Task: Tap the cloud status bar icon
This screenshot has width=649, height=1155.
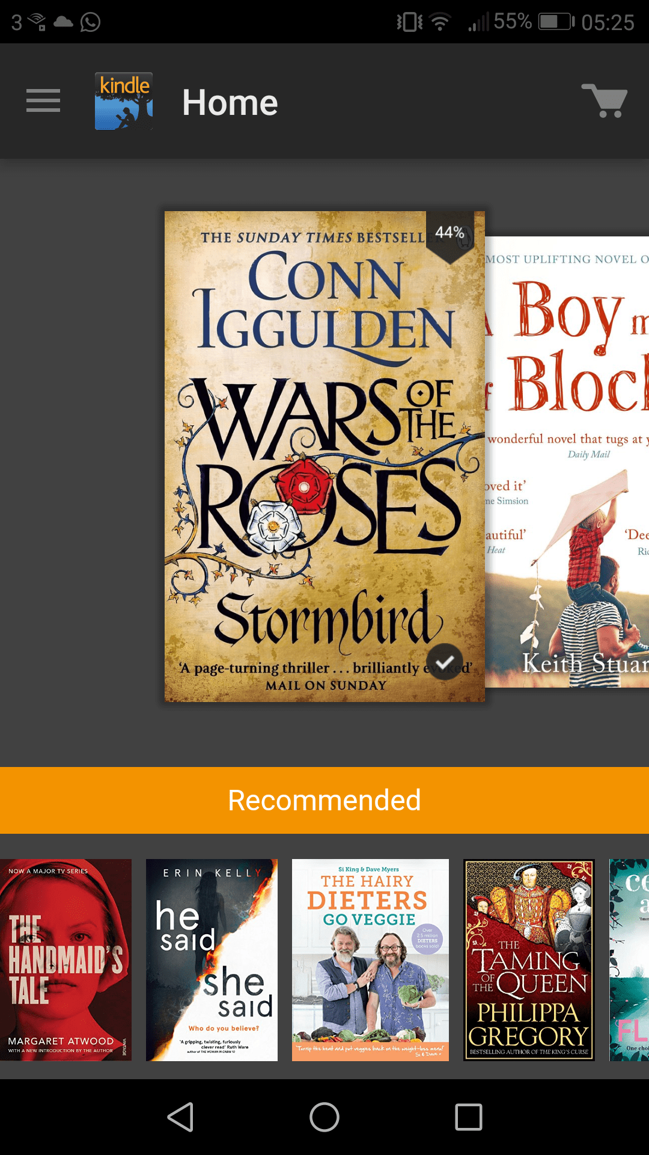Action: pyautogui.click(x=63, y=22)
